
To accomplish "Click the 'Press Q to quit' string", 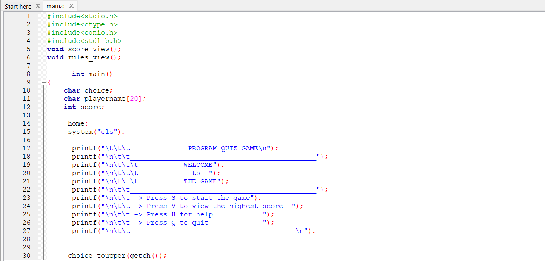I will [x=177, y=223].
